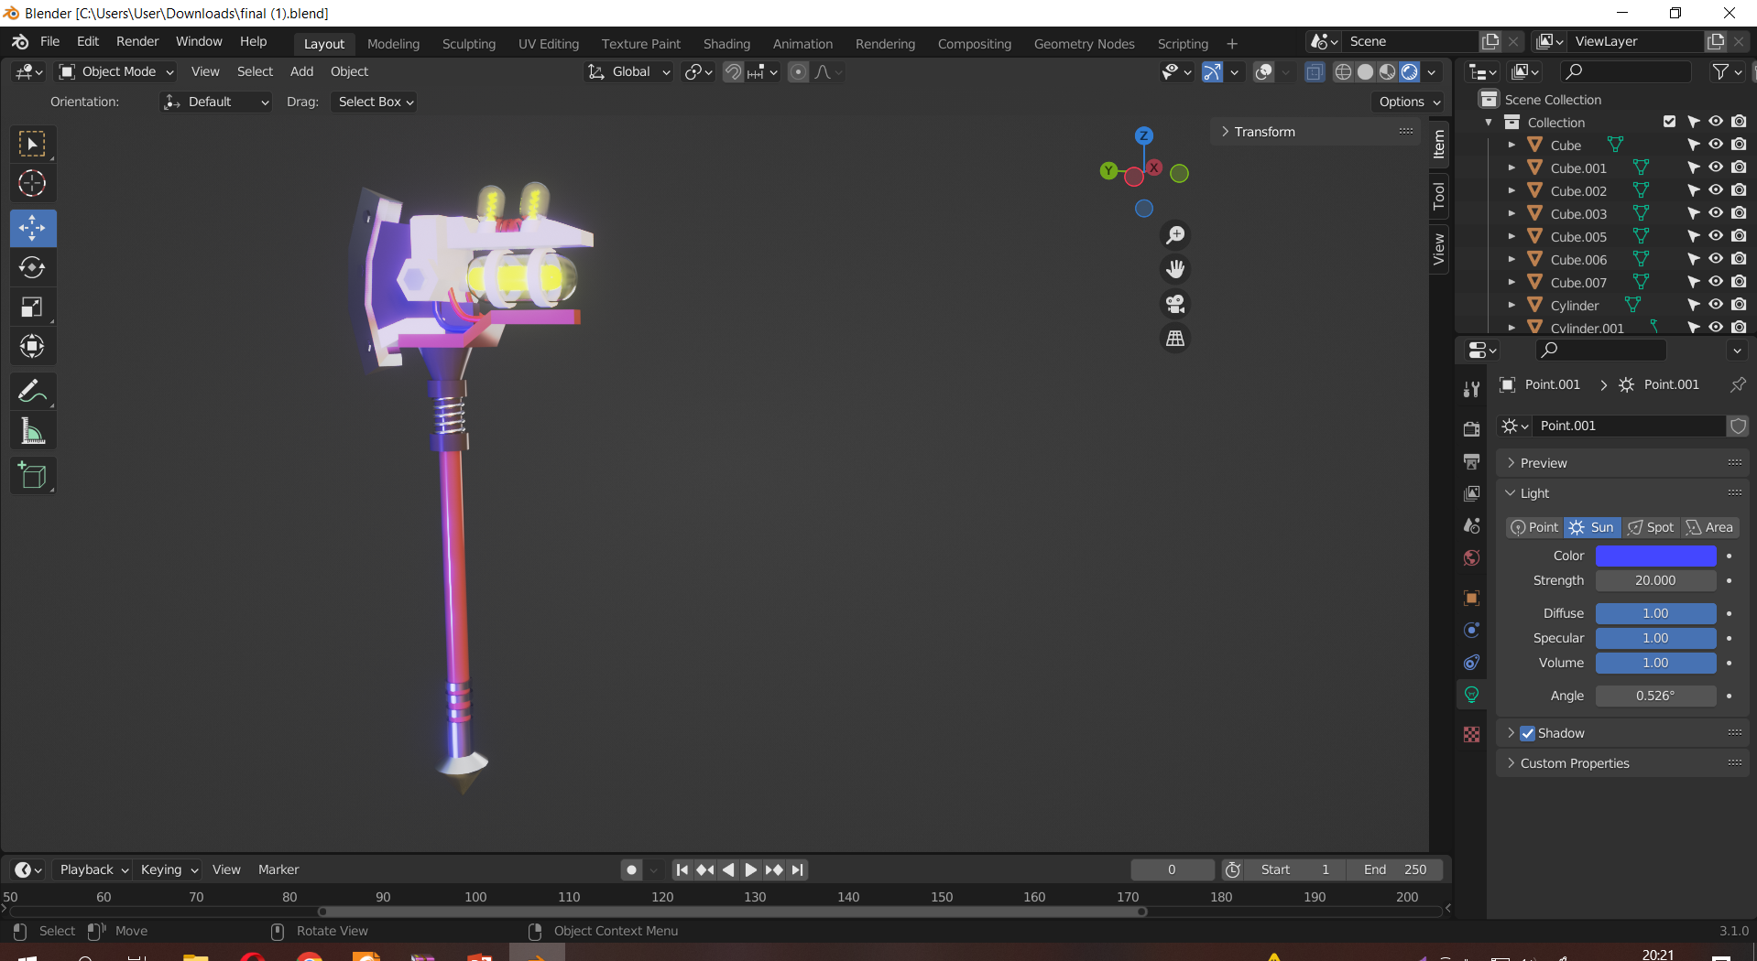Select Spot light type
1757x961 pixels.
coord(1651,527)
